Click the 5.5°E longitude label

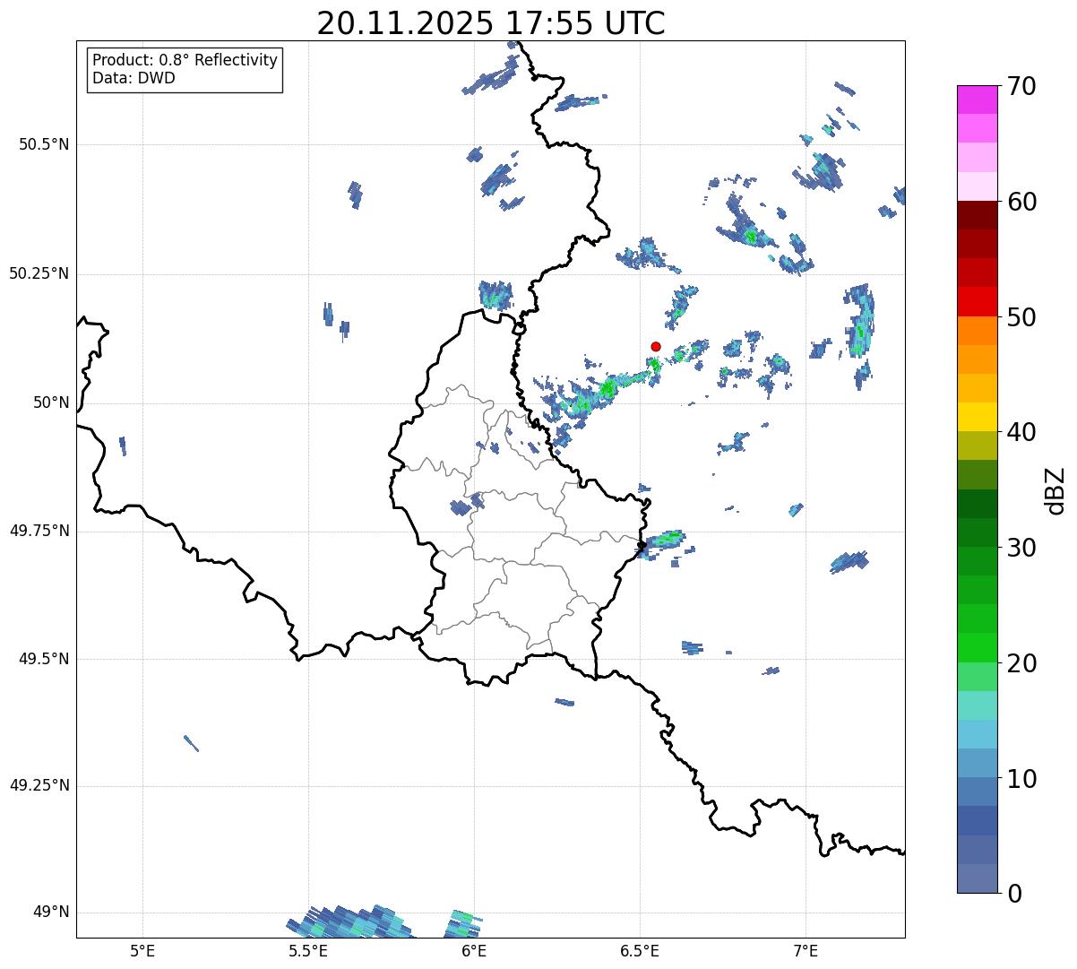point(308,950)
